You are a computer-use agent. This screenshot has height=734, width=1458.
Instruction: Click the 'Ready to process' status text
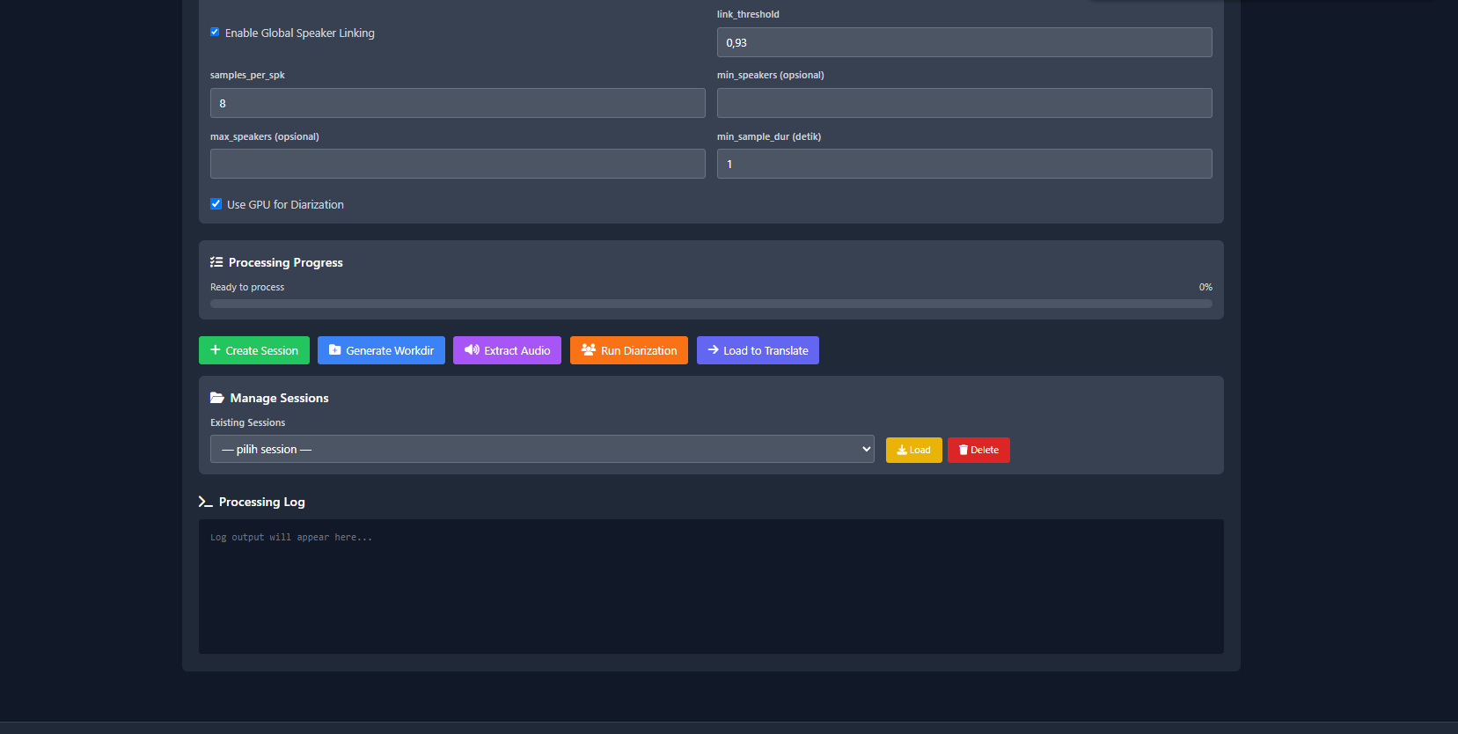pos(247,288)
